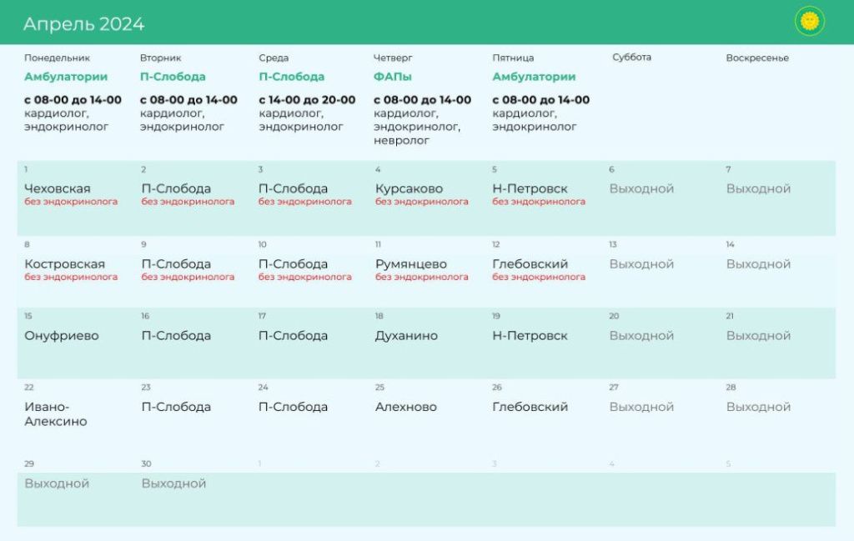
Task: Click Глебовский on April 12
Action: point(530,264)
